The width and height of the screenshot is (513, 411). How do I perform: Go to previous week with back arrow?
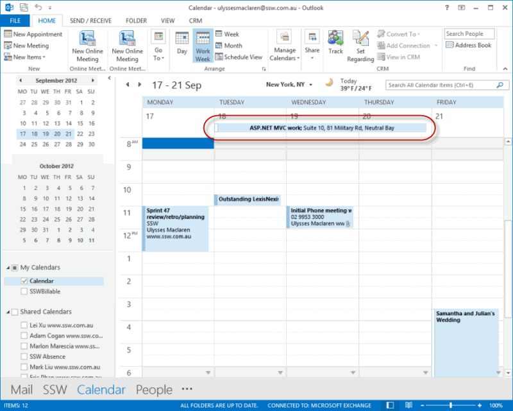point(128,85)
